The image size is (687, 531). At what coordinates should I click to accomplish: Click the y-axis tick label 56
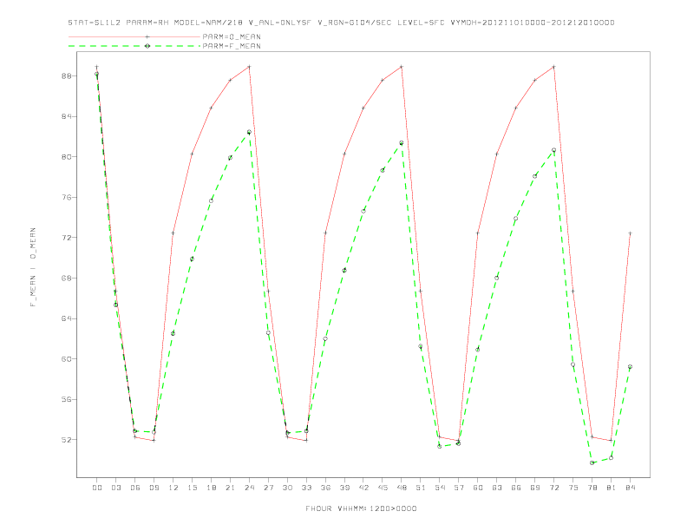click(67, 400)
